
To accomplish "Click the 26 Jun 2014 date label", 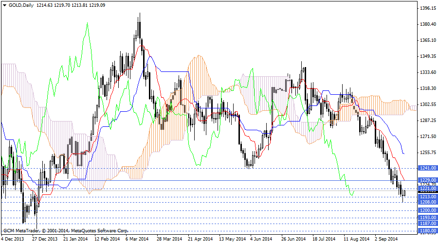I will [293, 239].
